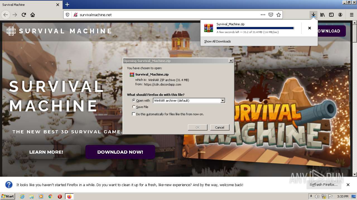Open Windows Explorer folder taskbar icon
Image resolution: width=357 pixels, height=200 pixels.
32,196
